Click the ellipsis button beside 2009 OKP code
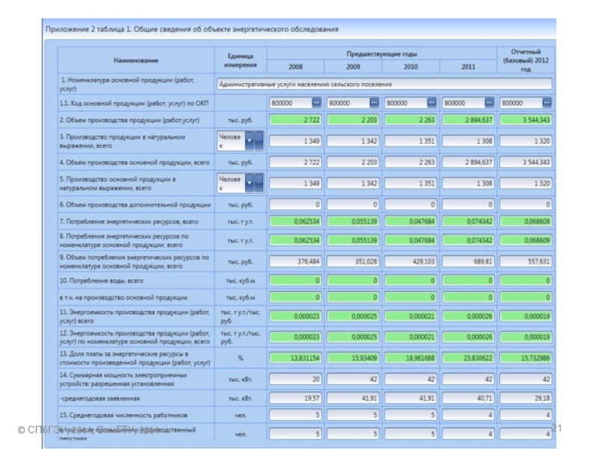Viewport: 598px width, 449px height. point(374,103)
